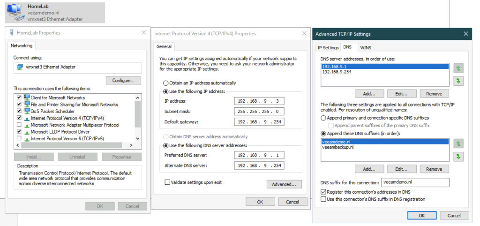Select Client for Microsoft Networks item icon
480x226 pixels.
click(27, 98)
